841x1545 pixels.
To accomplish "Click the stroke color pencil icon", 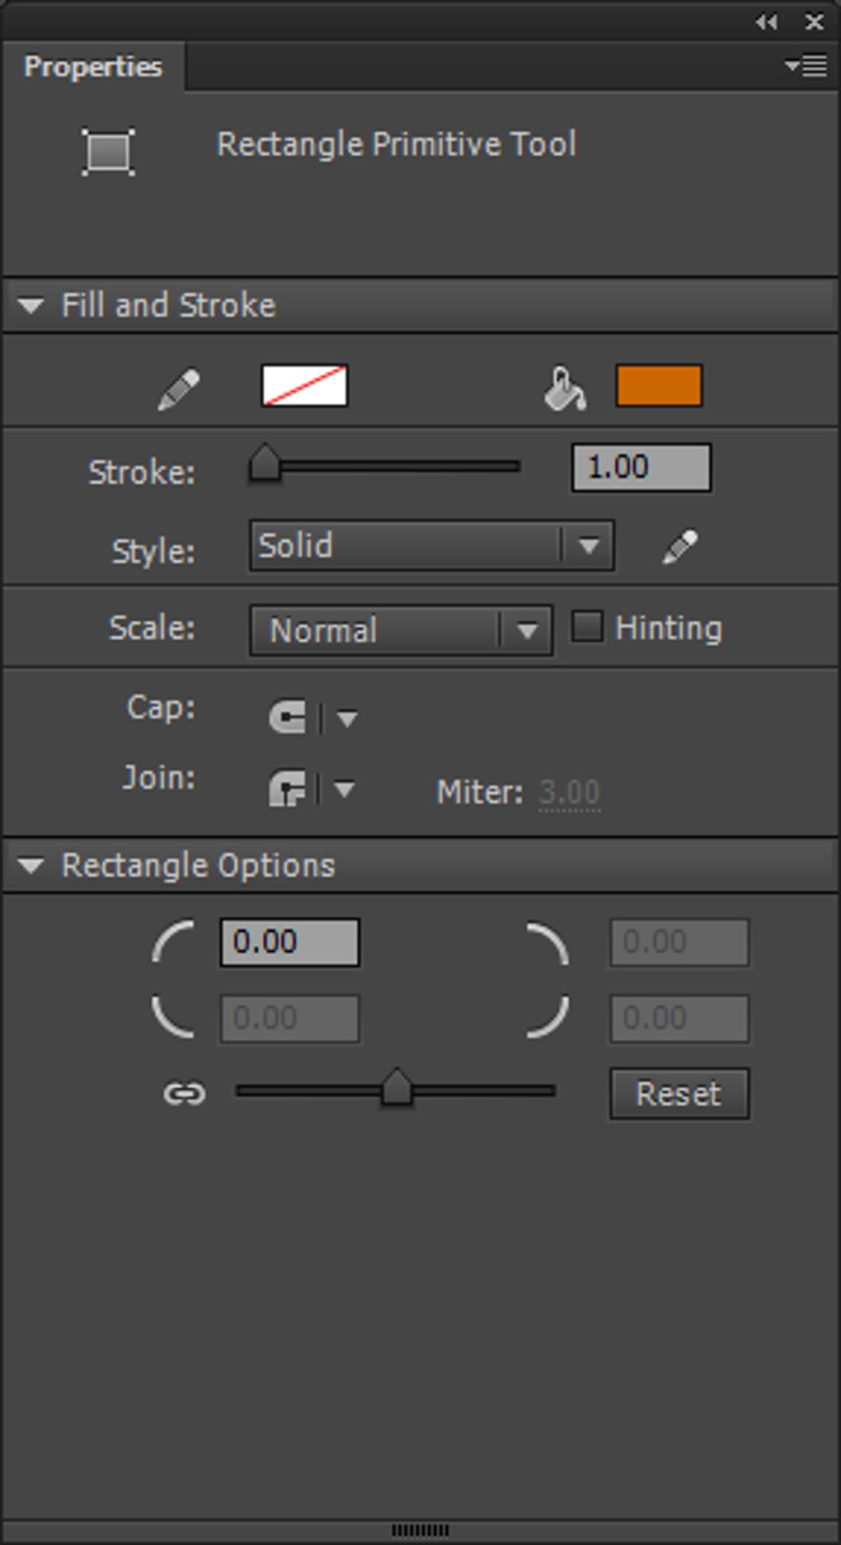I will pyautogui.click(x=179, y=389).
